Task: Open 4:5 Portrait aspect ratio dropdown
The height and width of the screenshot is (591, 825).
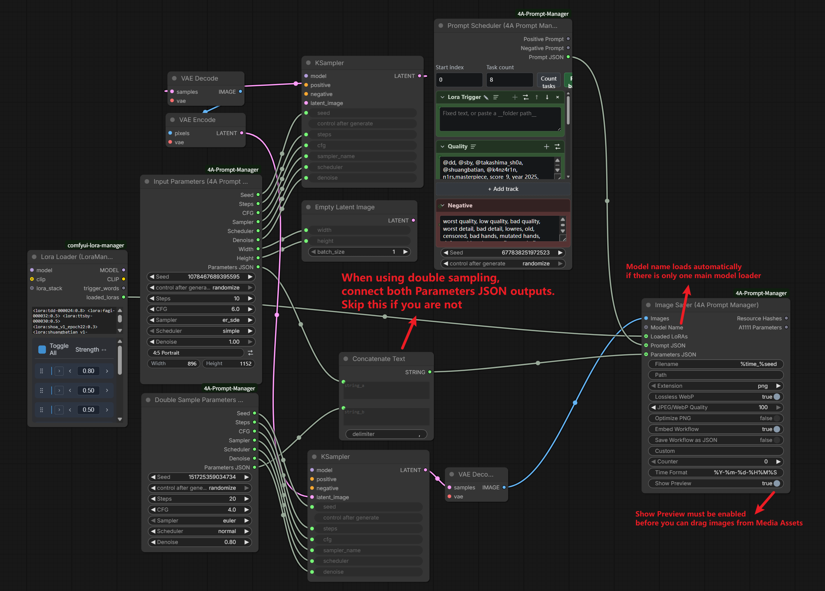Action: (x=196, y=353)
